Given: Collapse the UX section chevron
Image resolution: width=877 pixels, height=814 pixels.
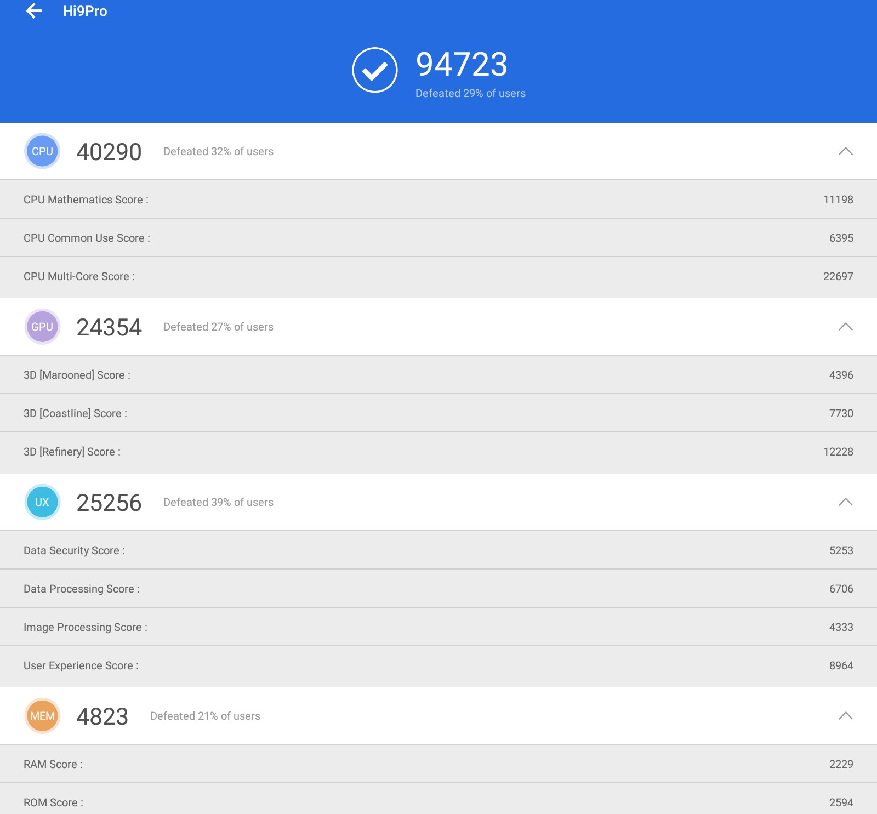Looking at the screenshot, I should coord(846,502).
